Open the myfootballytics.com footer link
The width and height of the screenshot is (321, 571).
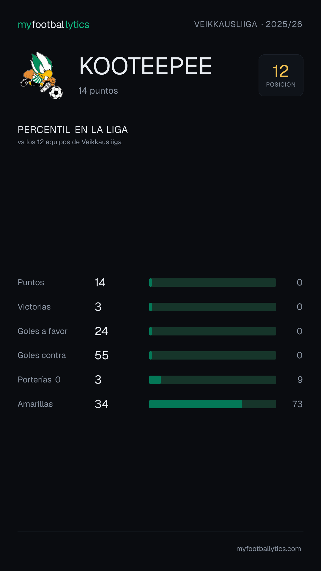click(x=269, y=549)
